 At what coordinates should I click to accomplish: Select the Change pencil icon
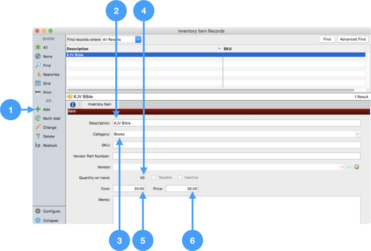point(38,127)
